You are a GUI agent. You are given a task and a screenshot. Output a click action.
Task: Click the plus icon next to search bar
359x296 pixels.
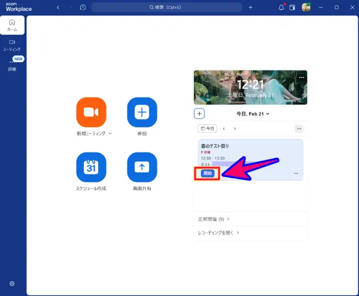pos(250,8)
